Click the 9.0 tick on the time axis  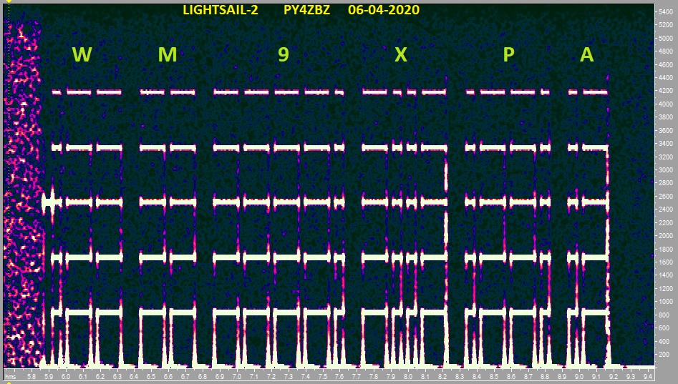[579, 377]
